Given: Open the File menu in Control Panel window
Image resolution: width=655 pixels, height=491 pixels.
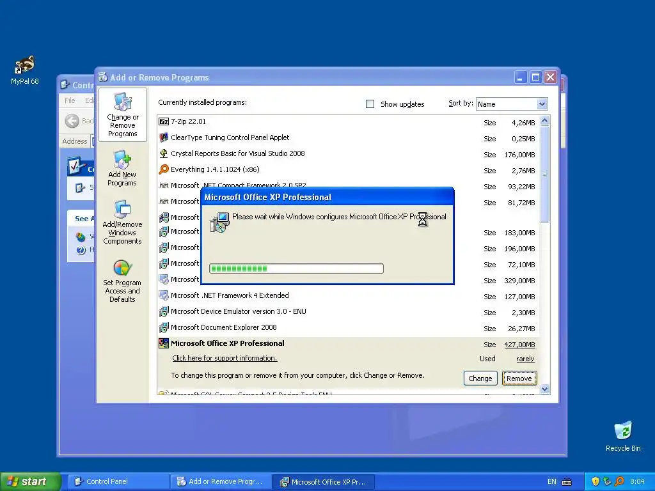Looking at the screenshot, I should click(x=70, y=100).
